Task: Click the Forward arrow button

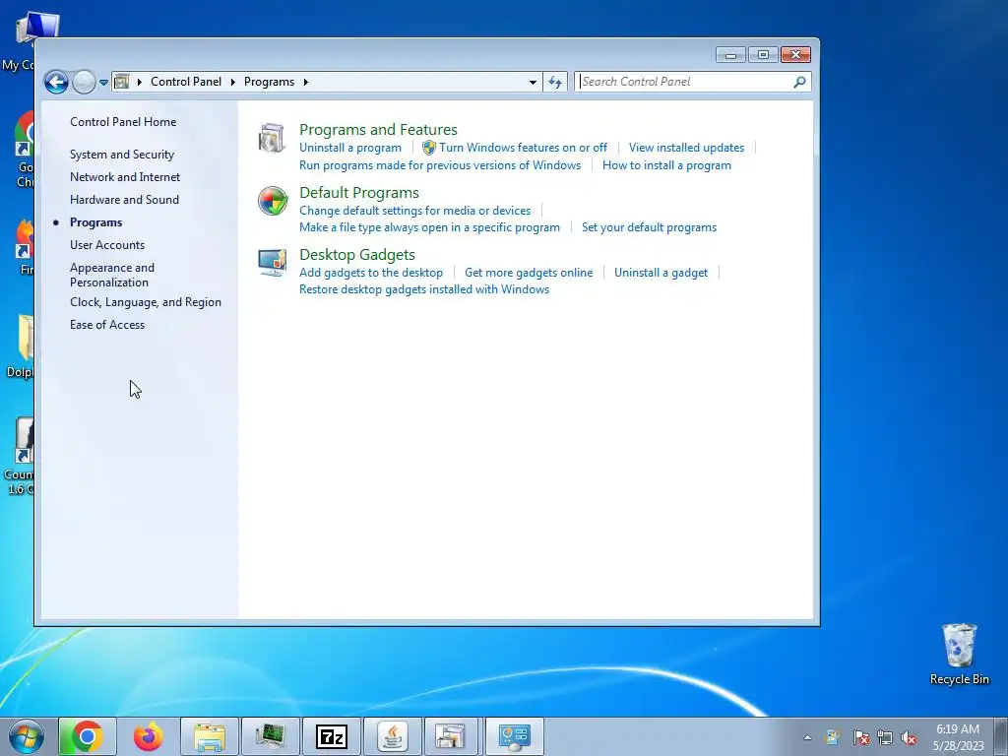Action: coord(84,82)
